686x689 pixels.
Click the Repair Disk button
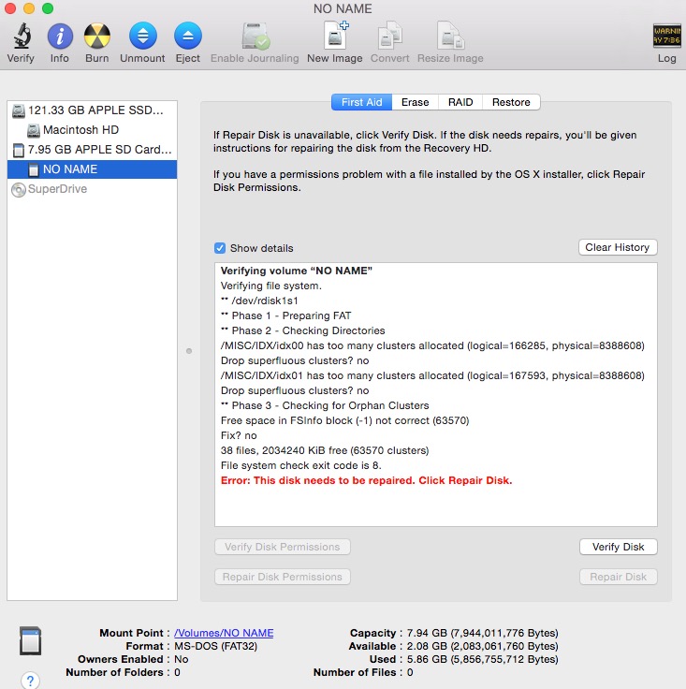[x=618, y=577]
